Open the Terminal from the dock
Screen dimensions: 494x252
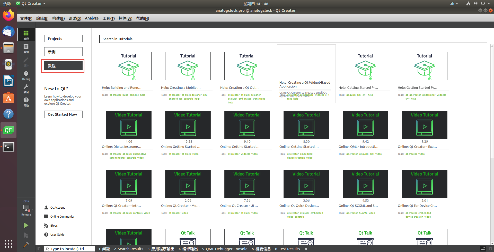pyautogui.click(x=8, y=147)
